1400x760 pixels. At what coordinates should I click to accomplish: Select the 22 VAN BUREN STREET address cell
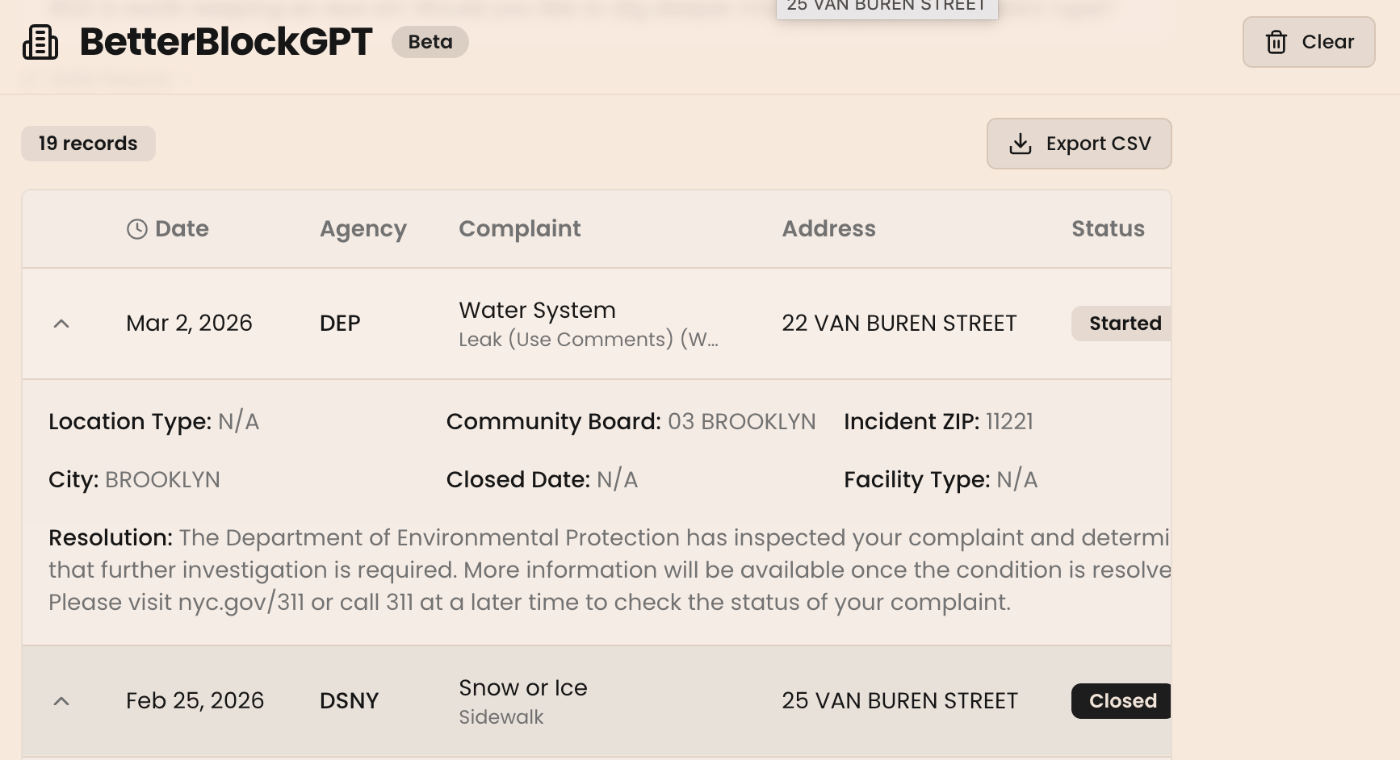tap(899, 324)
